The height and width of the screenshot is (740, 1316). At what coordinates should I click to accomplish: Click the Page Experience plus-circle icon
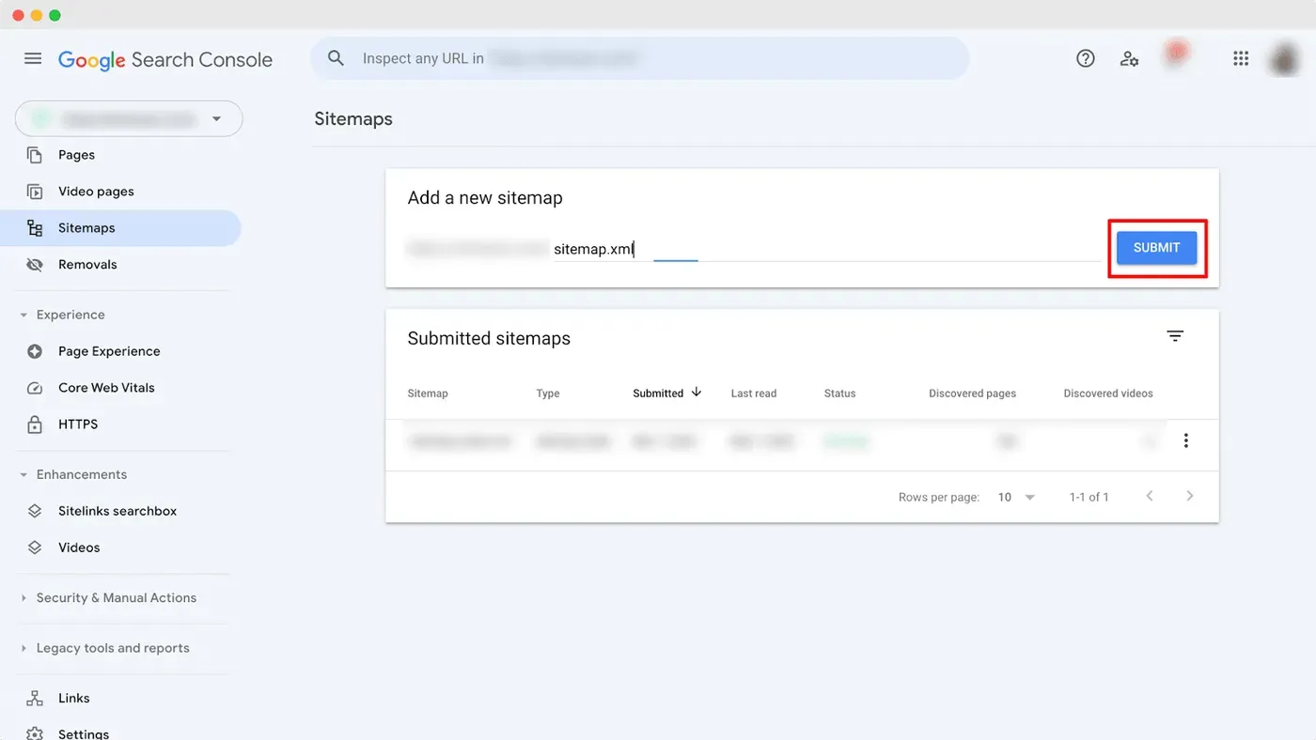pos(35,351)
